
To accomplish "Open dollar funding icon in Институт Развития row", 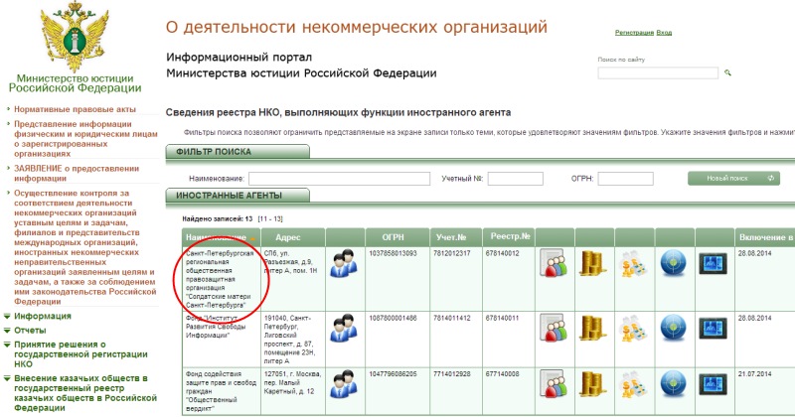I will [x=633, y=329].
